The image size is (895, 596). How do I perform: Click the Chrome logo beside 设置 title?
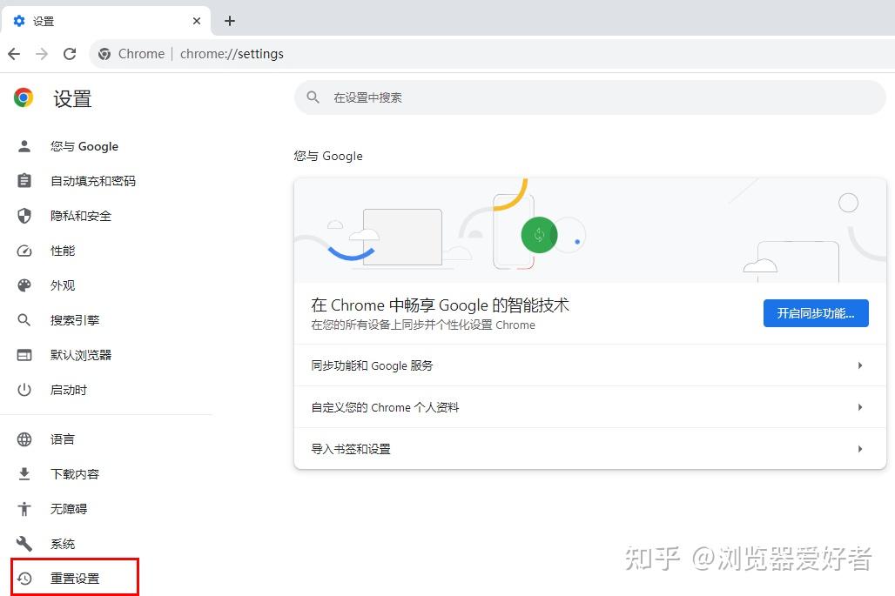(24, 98)
